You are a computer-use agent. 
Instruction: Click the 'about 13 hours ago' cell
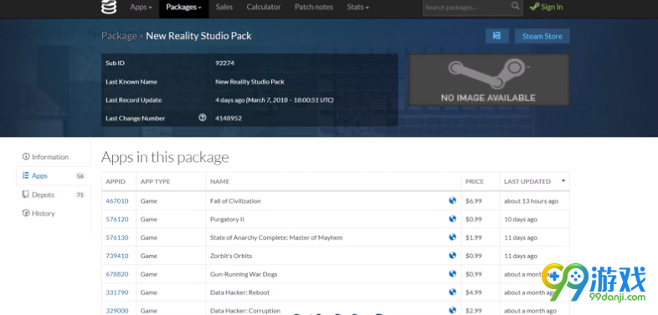pos(532,201)
